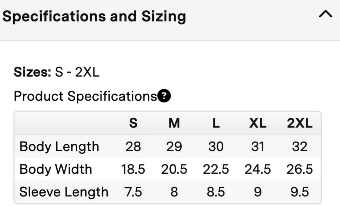This screenshot has height=208, width=340.
Task: Click Body Width value 26.5 for 2XL
Action: click(x=300, y=169)
